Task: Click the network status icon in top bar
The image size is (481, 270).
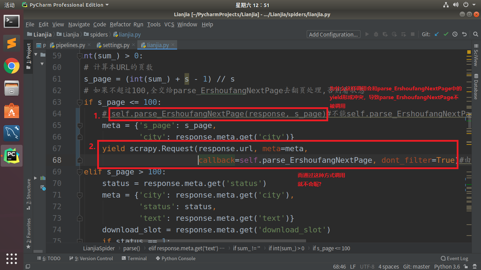Action: click(446, 5)
